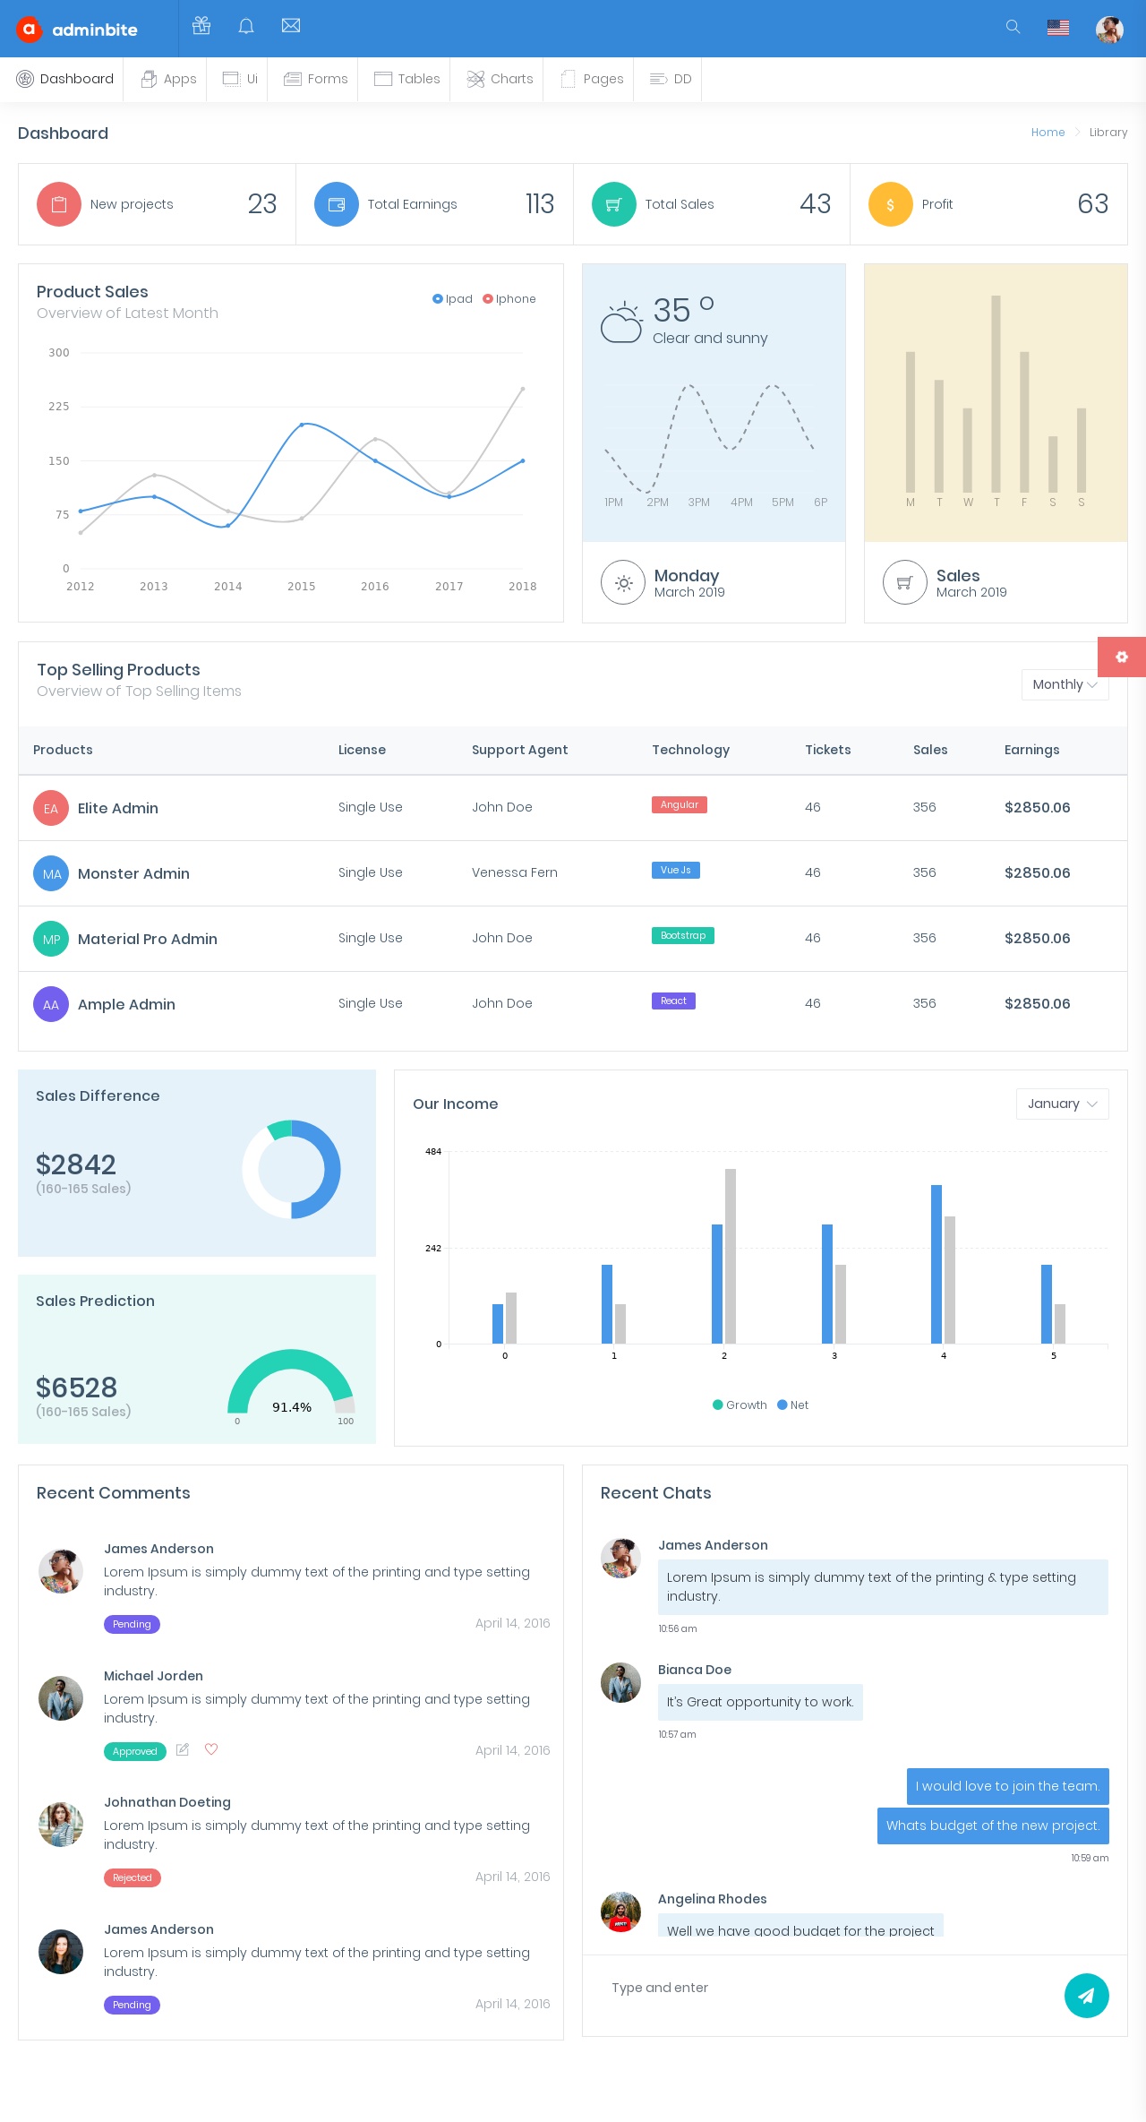Image resolution: width=1146 pixels, height=2122 pixels.
Task: Click the Bootstrap technology tag
Action: pyautogui.click(x=683, y=935)
